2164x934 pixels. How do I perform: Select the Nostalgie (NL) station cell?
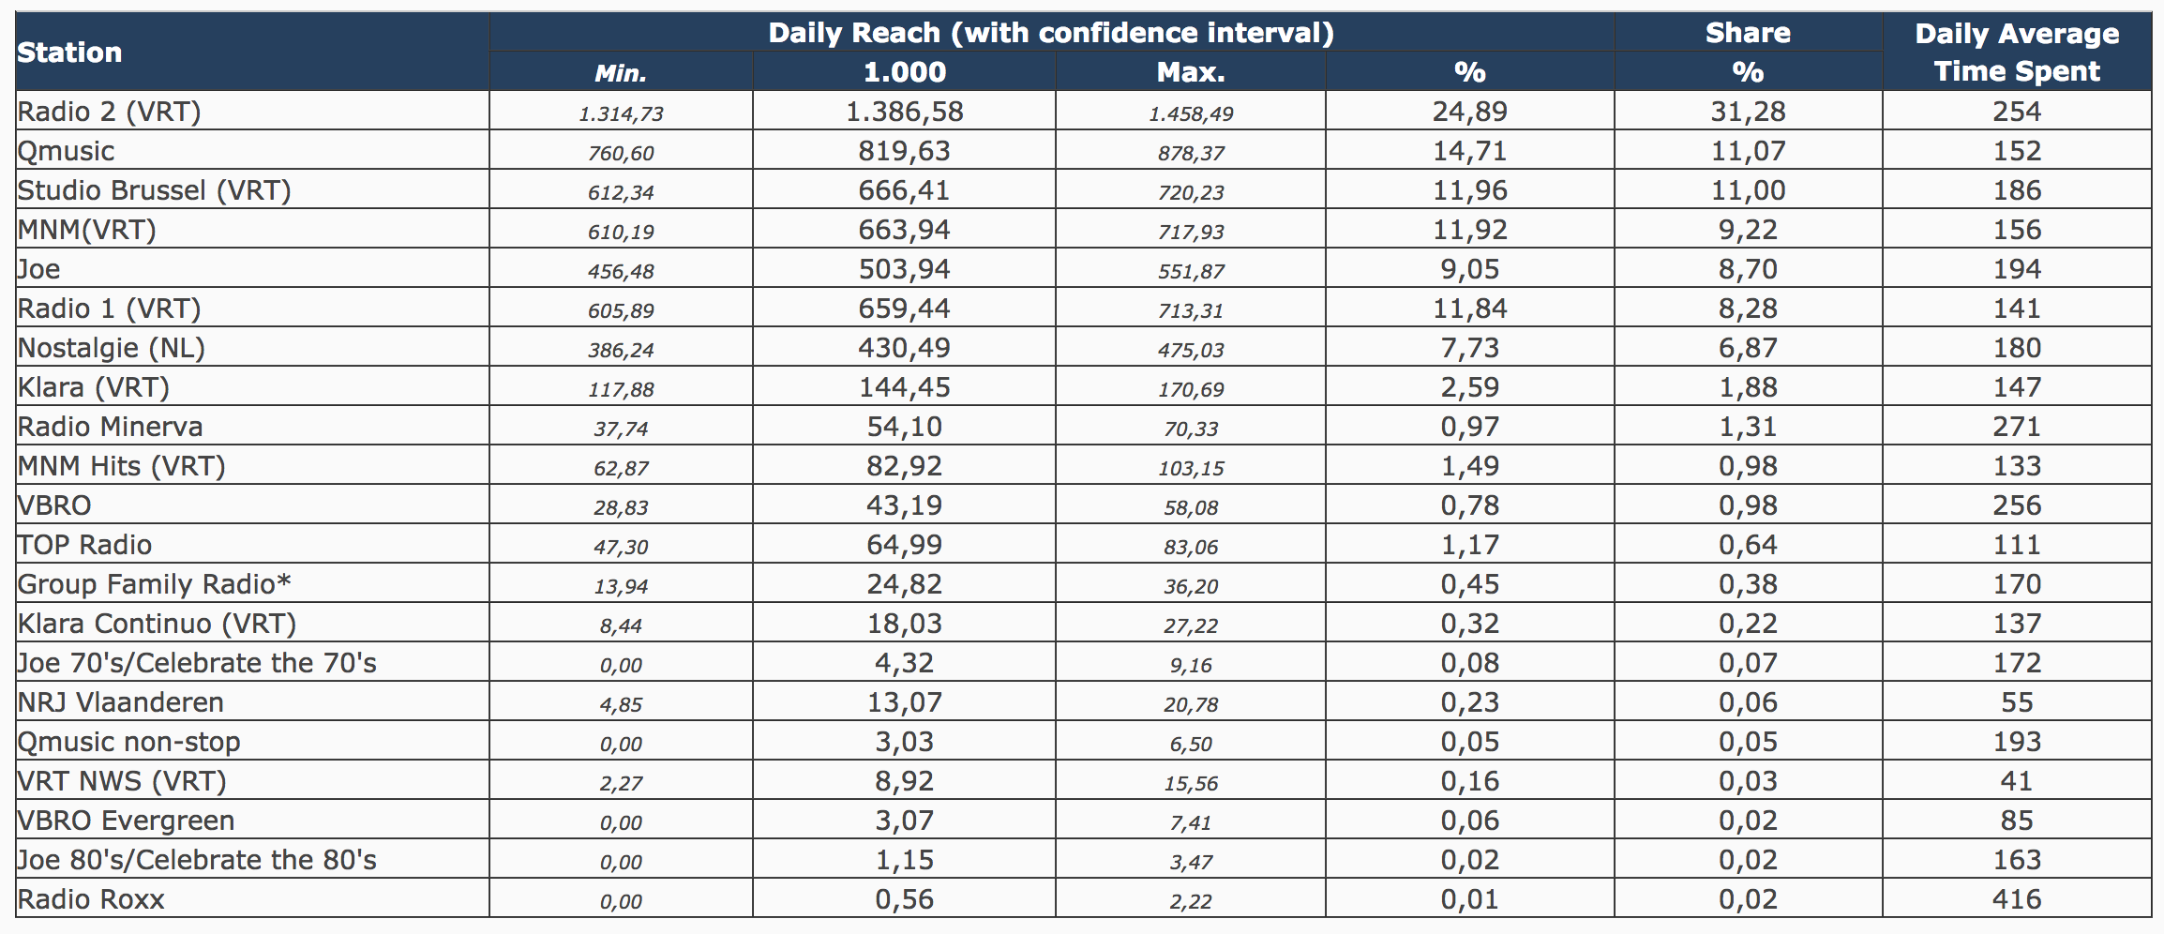[x=112, y=348]
